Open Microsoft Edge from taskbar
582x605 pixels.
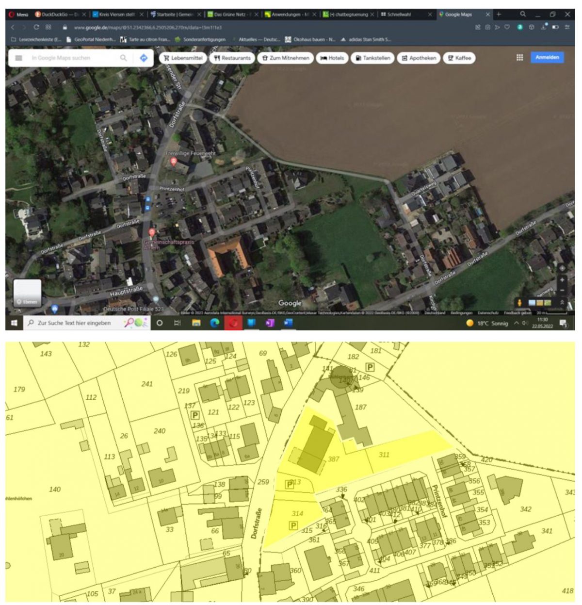[214, 323]
